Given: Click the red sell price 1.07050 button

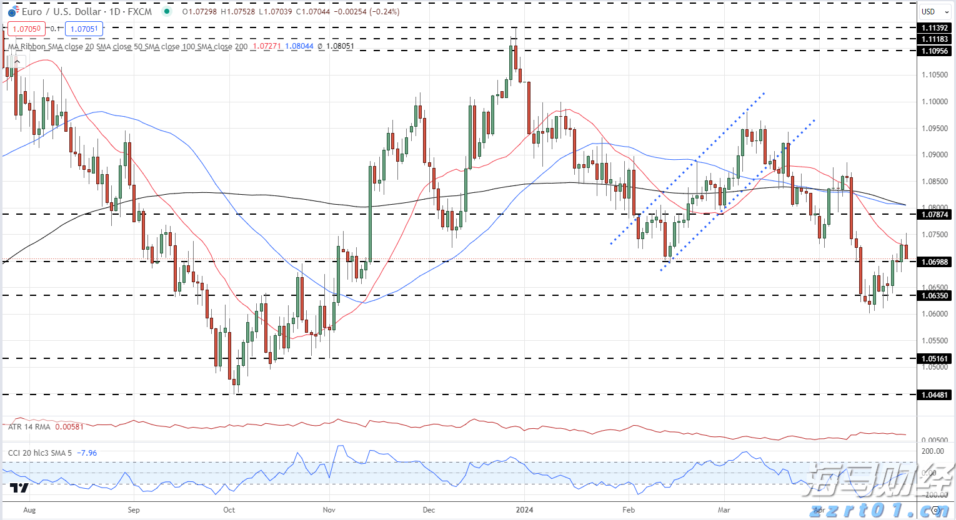Looking at the screenshot, I should (27, 29).
